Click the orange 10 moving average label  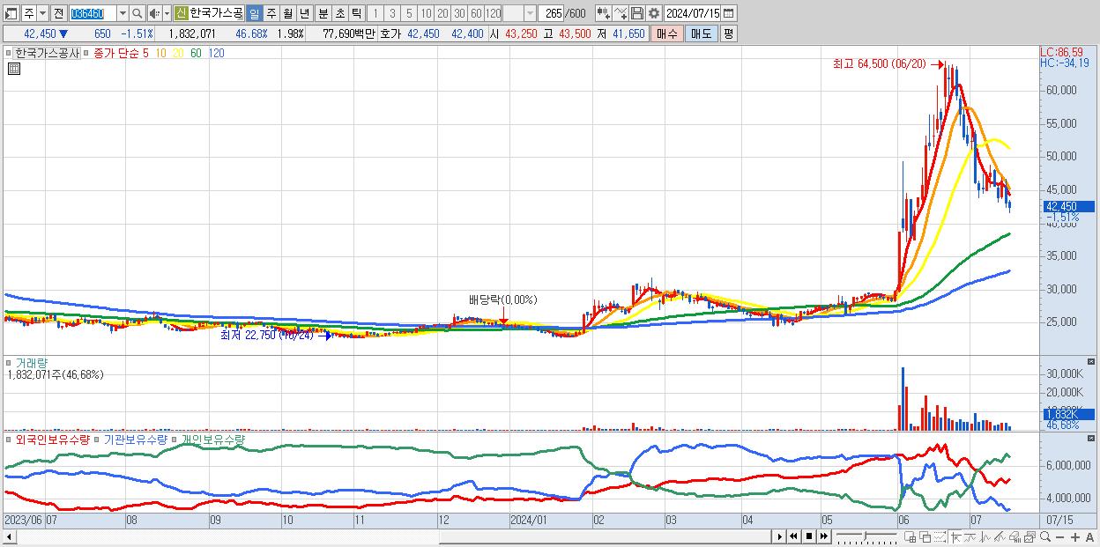(160, 53)
